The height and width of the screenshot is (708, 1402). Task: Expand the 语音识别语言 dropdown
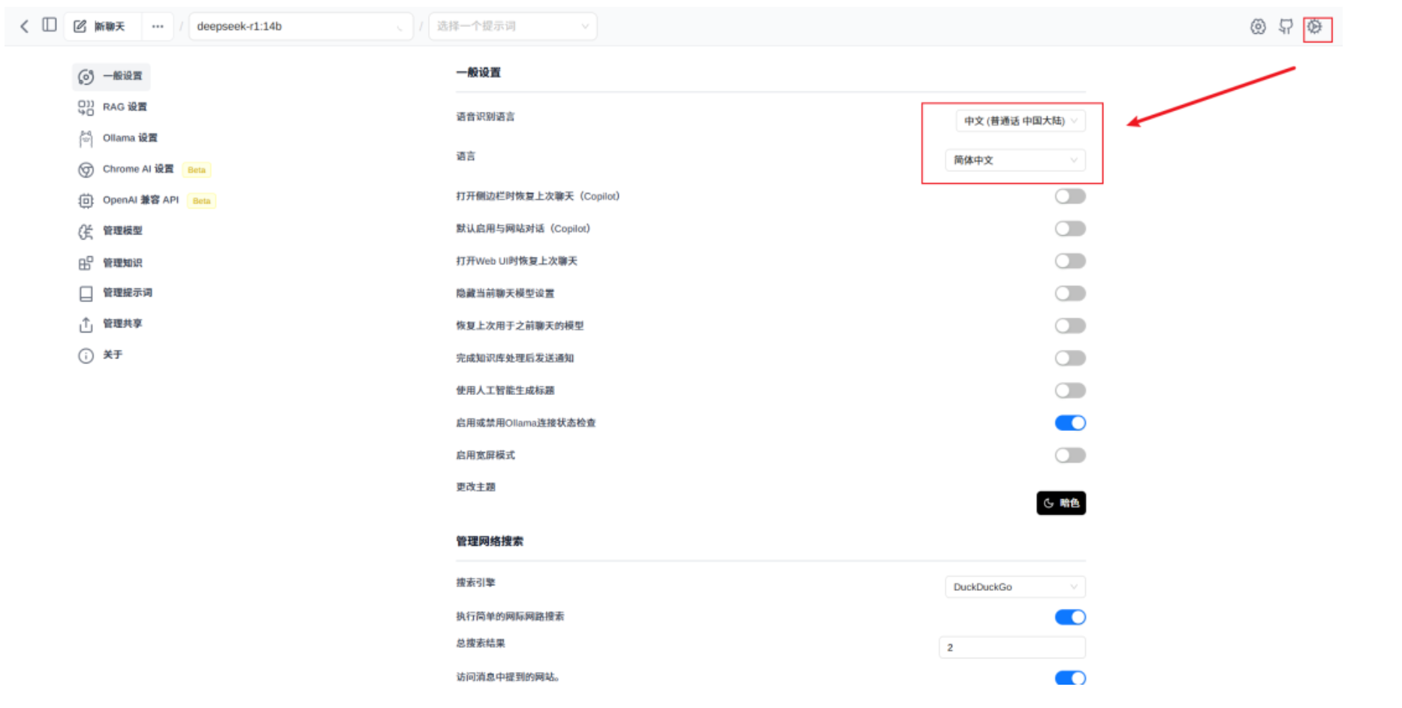tap(1020, 121)
